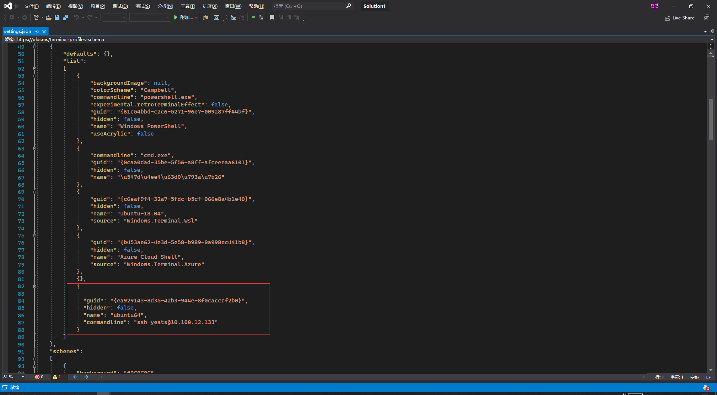Click the search magnifier icon
The width and height of the screenshot is (717, 395).
(x=349, y=6)
